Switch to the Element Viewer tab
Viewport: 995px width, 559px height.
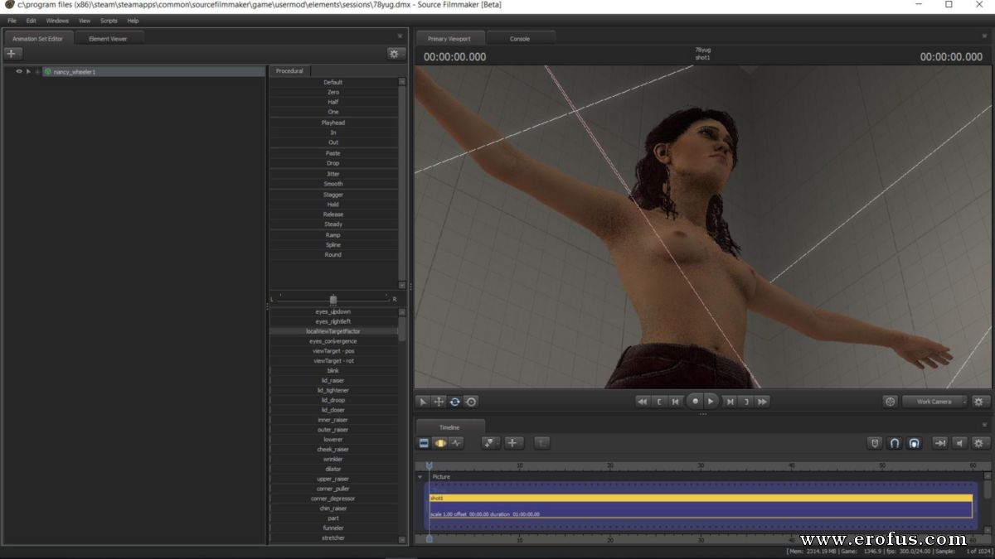[x=108, y=38]
